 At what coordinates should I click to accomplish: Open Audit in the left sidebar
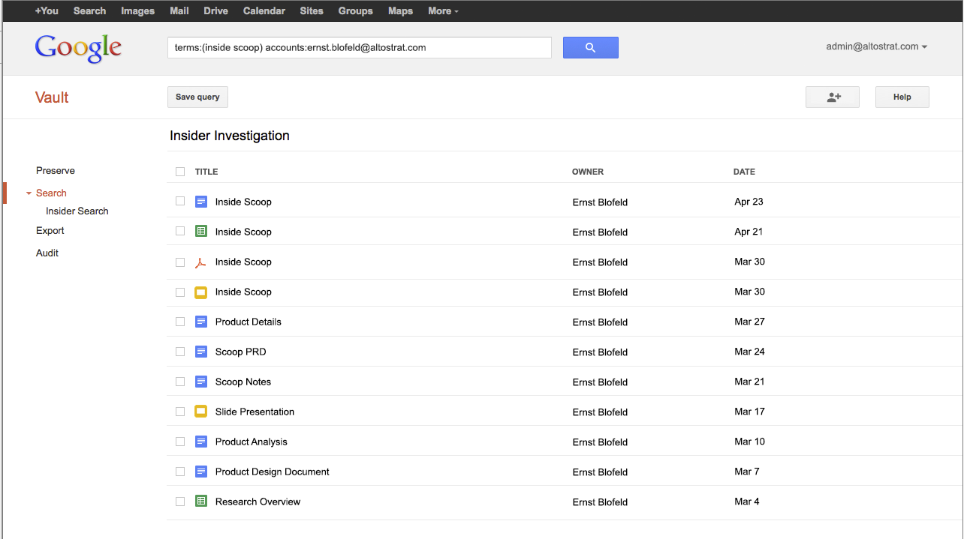pyautogui.click(x=47, y=253)
